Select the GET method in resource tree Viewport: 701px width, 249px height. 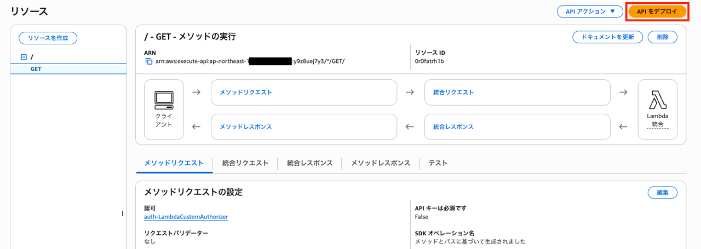click(x=36, y=69)
